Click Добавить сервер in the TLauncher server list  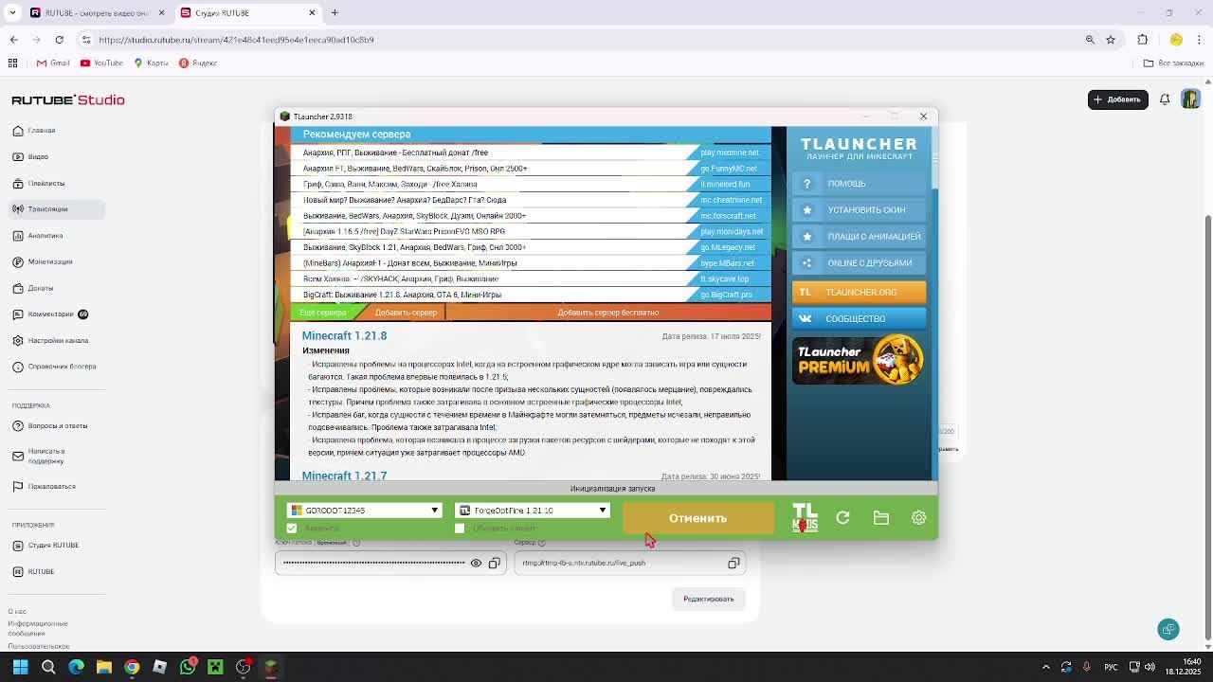tap(406, 313)
